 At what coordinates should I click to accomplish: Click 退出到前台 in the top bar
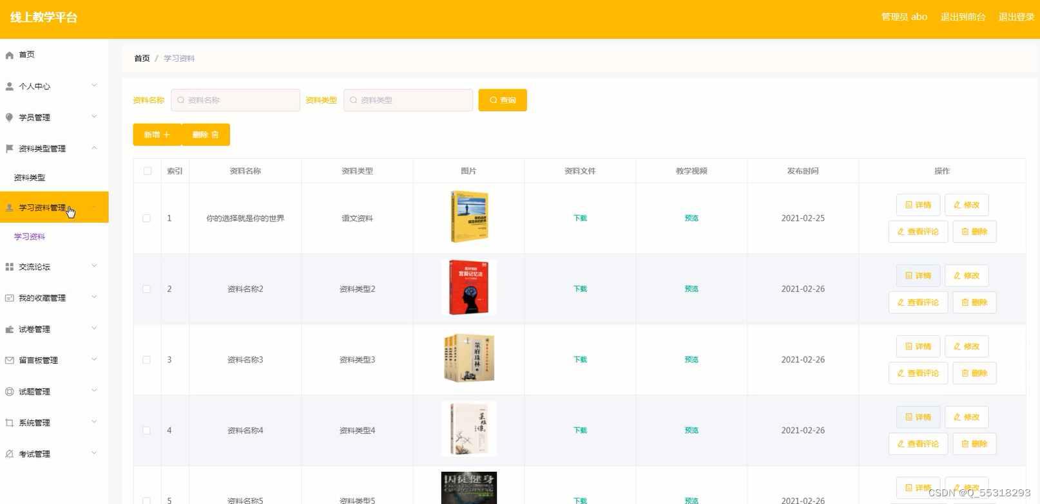(963, 17)
